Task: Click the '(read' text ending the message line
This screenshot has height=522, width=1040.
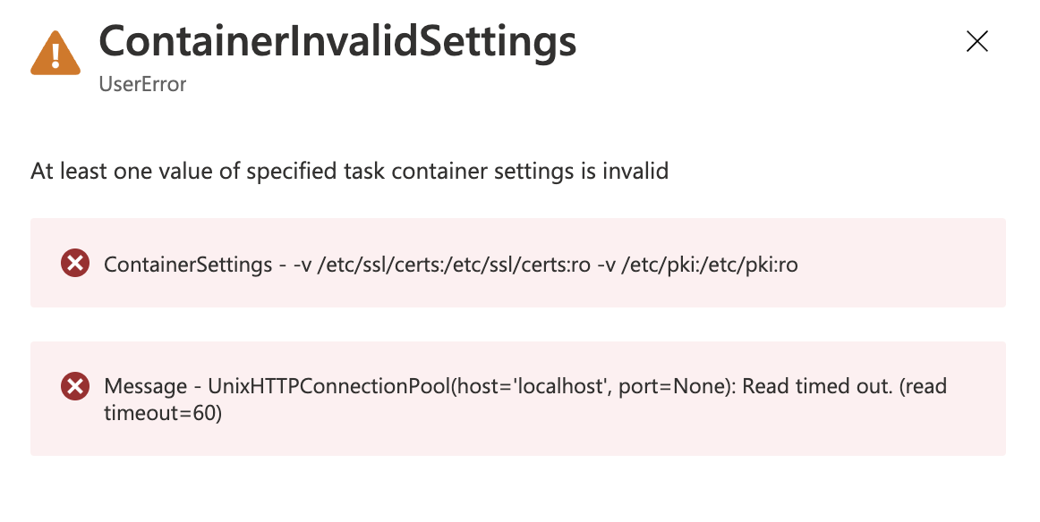Action: pos(924,386)
